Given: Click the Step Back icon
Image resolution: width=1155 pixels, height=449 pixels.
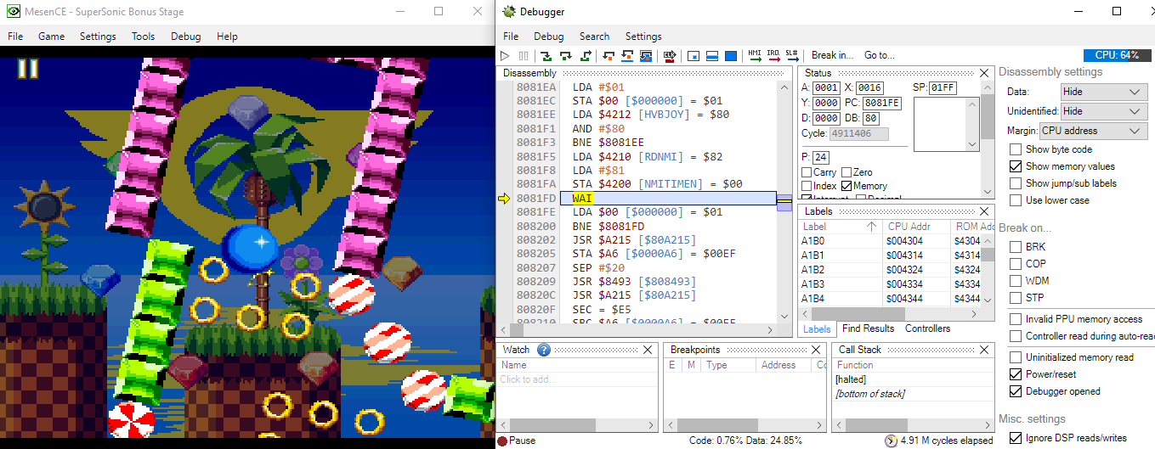Looking at the screenshot, I should pos(609,56).
